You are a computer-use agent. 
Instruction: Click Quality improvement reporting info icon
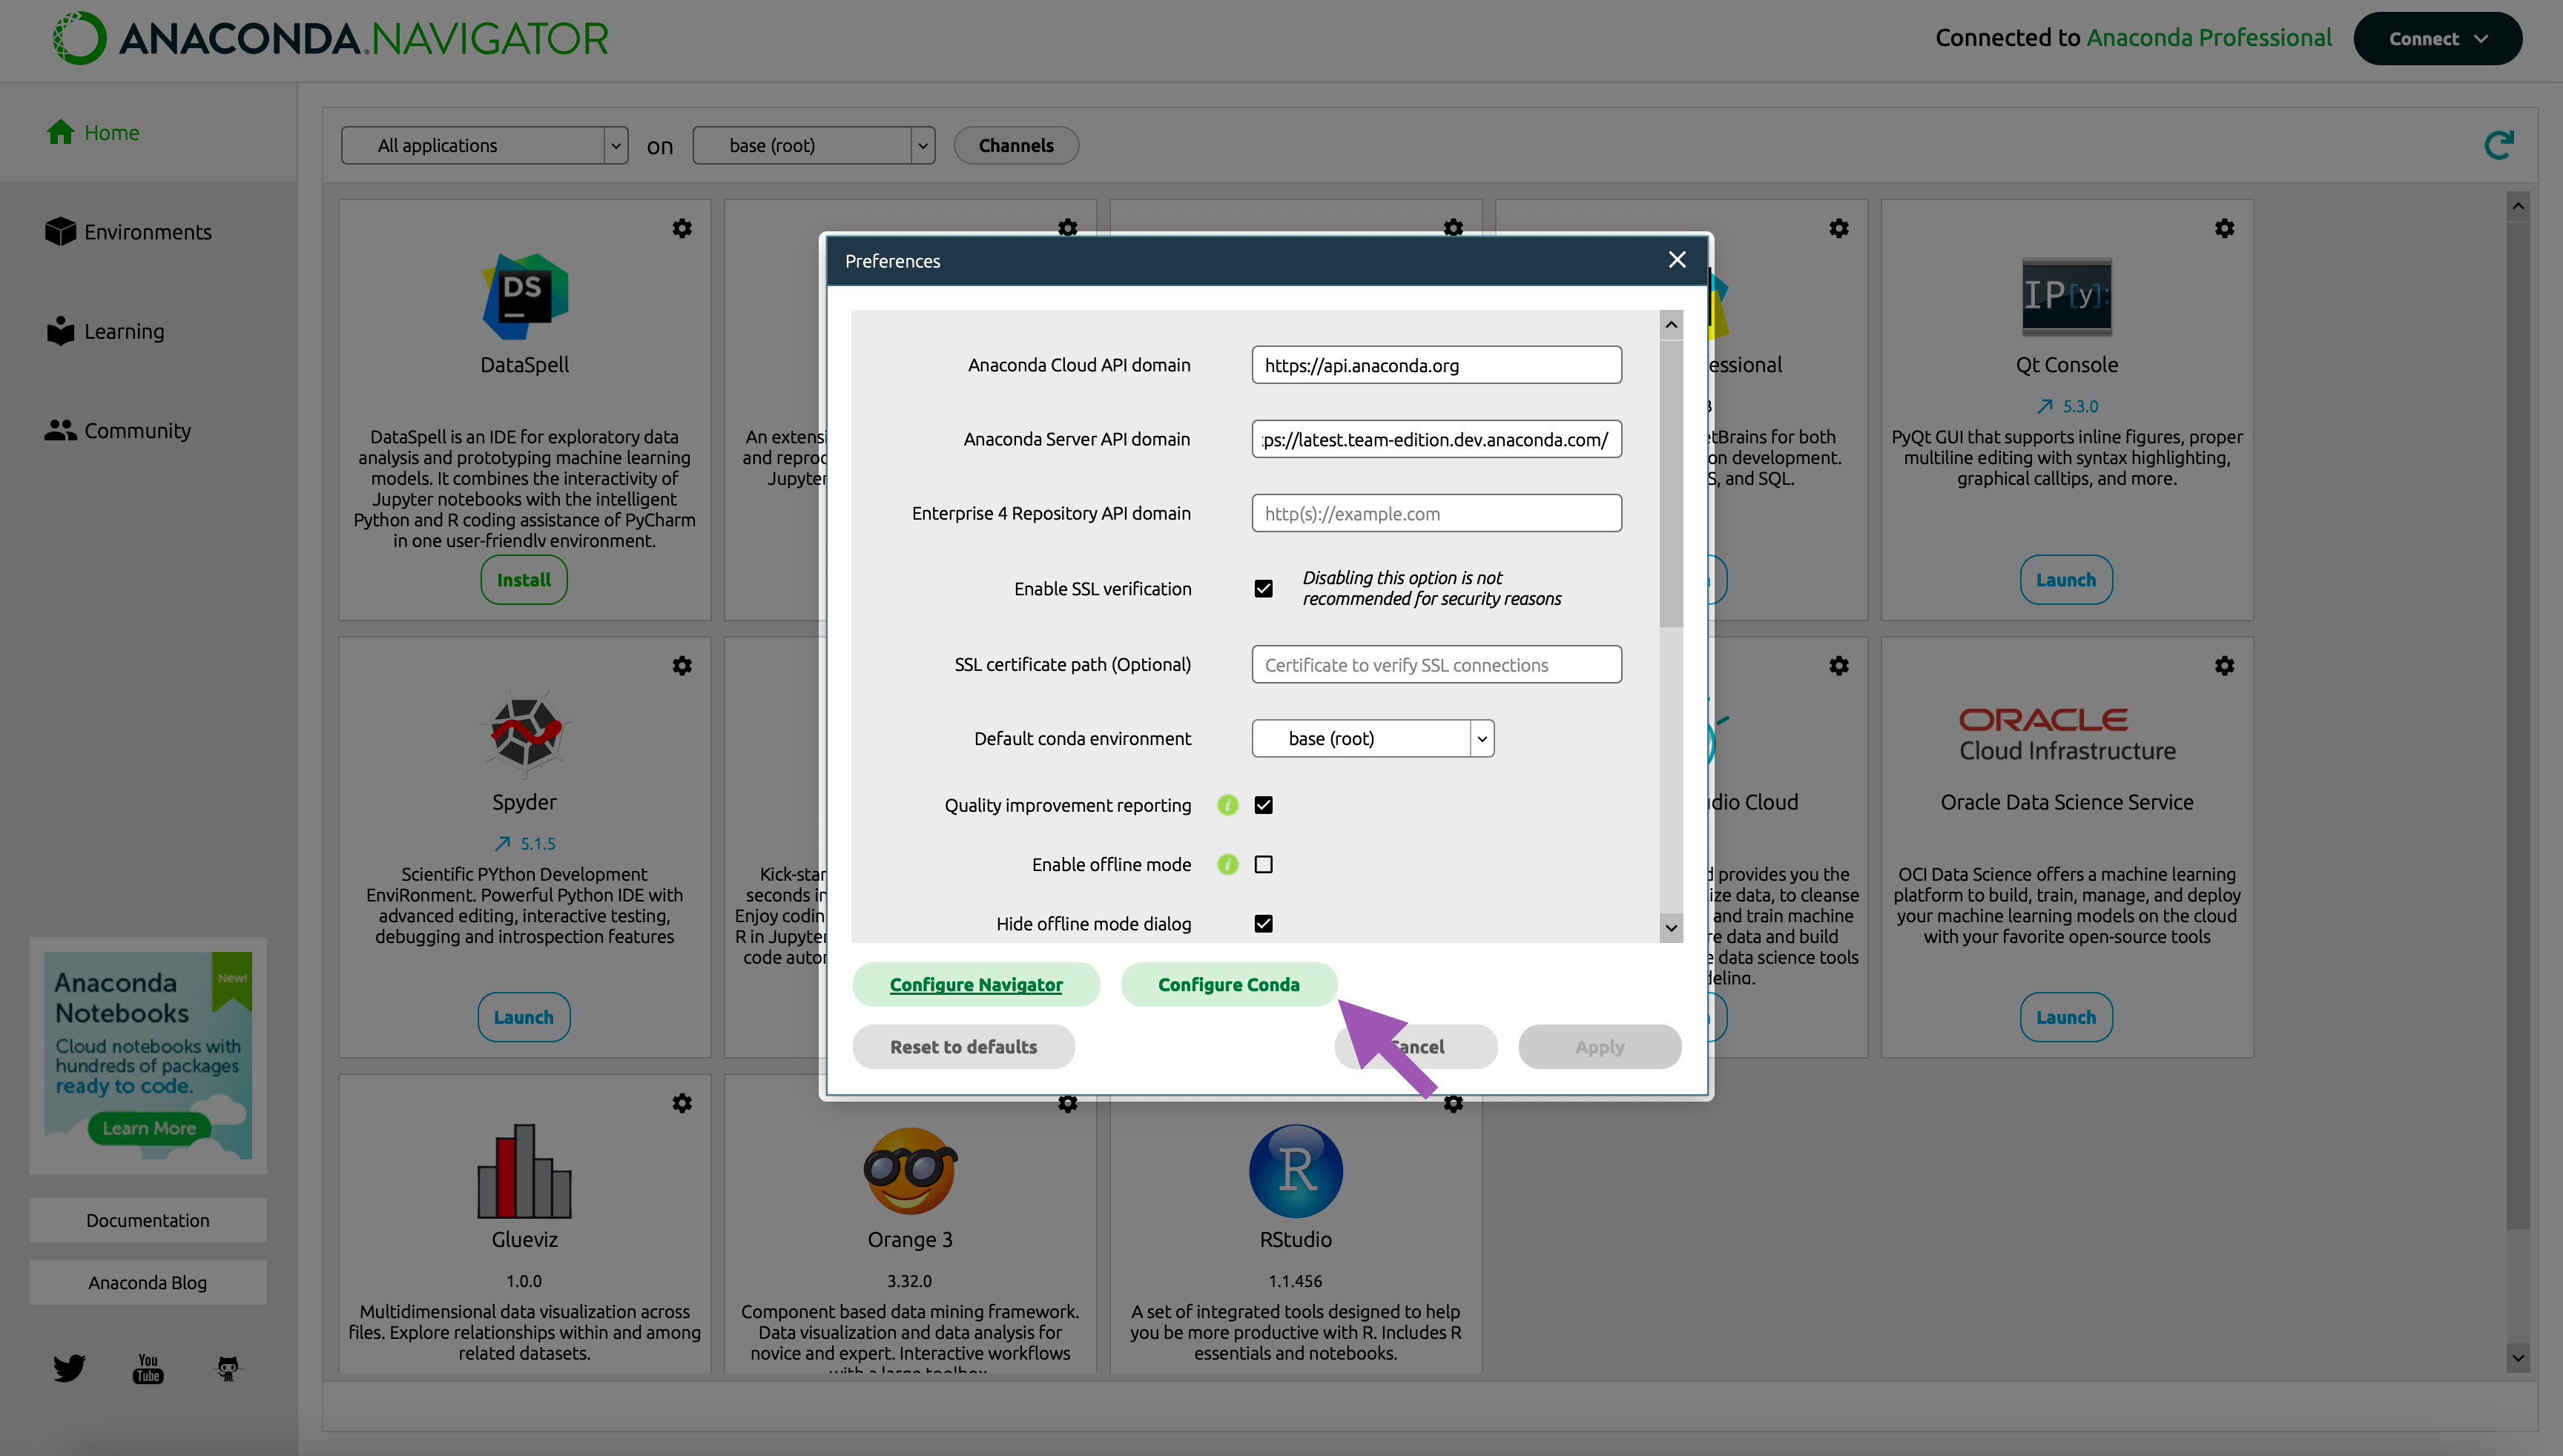click(1227, 805)
